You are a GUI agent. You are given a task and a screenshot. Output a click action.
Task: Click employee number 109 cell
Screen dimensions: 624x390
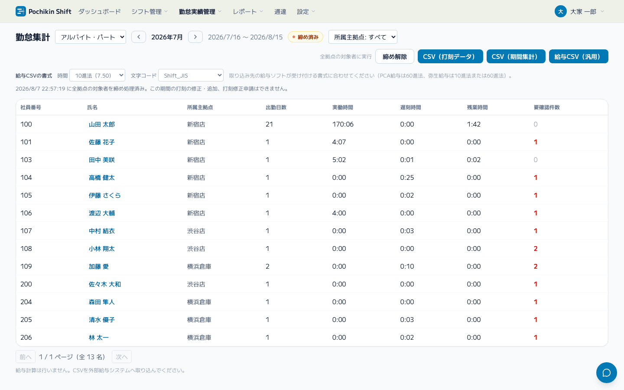(x=26, y=266)
